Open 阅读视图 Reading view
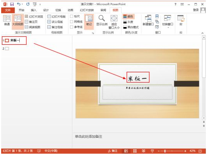Screen dimensions: 207x154 [33, 27]
